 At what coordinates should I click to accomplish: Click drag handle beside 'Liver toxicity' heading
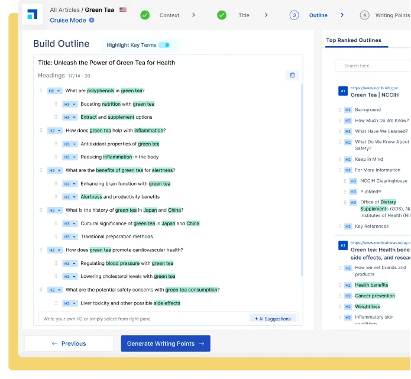pos(56,303)
